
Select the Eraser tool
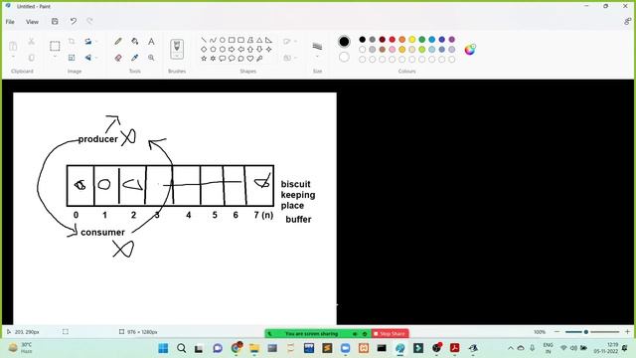pos(118,58)
